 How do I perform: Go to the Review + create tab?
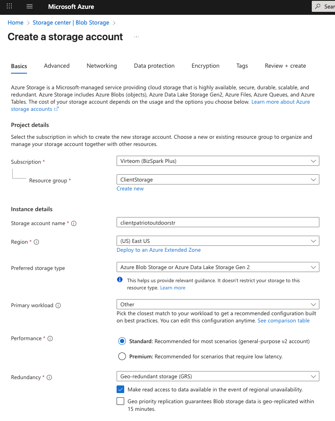(285, 66)
